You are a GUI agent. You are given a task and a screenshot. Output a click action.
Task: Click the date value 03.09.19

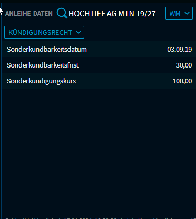179,50
